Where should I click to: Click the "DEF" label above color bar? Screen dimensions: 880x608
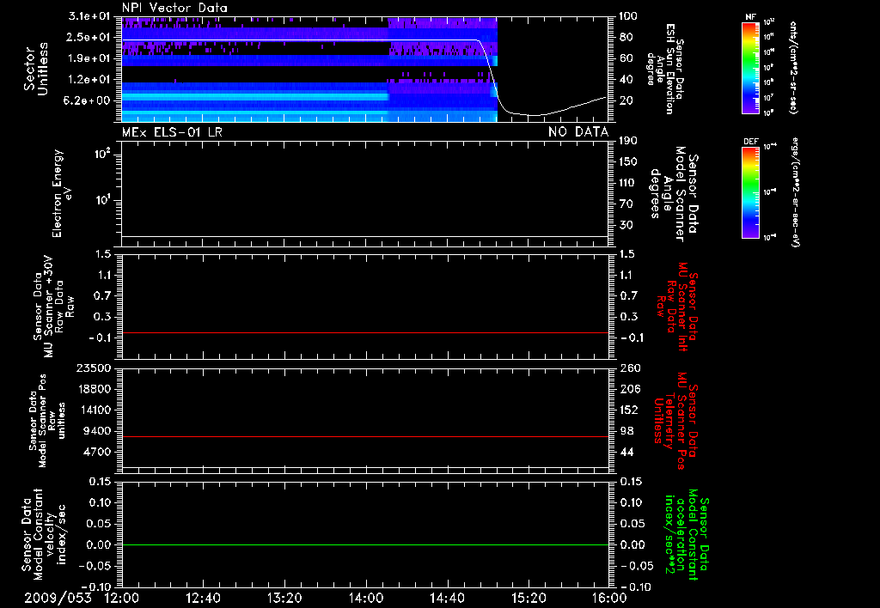(751, 142)
